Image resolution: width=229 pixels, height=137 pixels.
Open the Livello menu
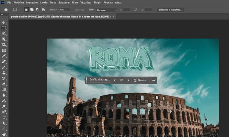pos(44,3)
